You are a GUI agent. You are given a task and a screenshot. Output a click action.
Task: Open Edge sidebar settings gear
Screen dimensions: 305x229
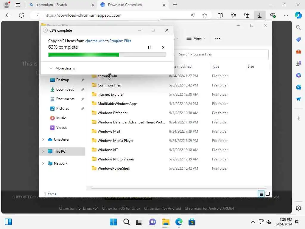tap(298, 208)
